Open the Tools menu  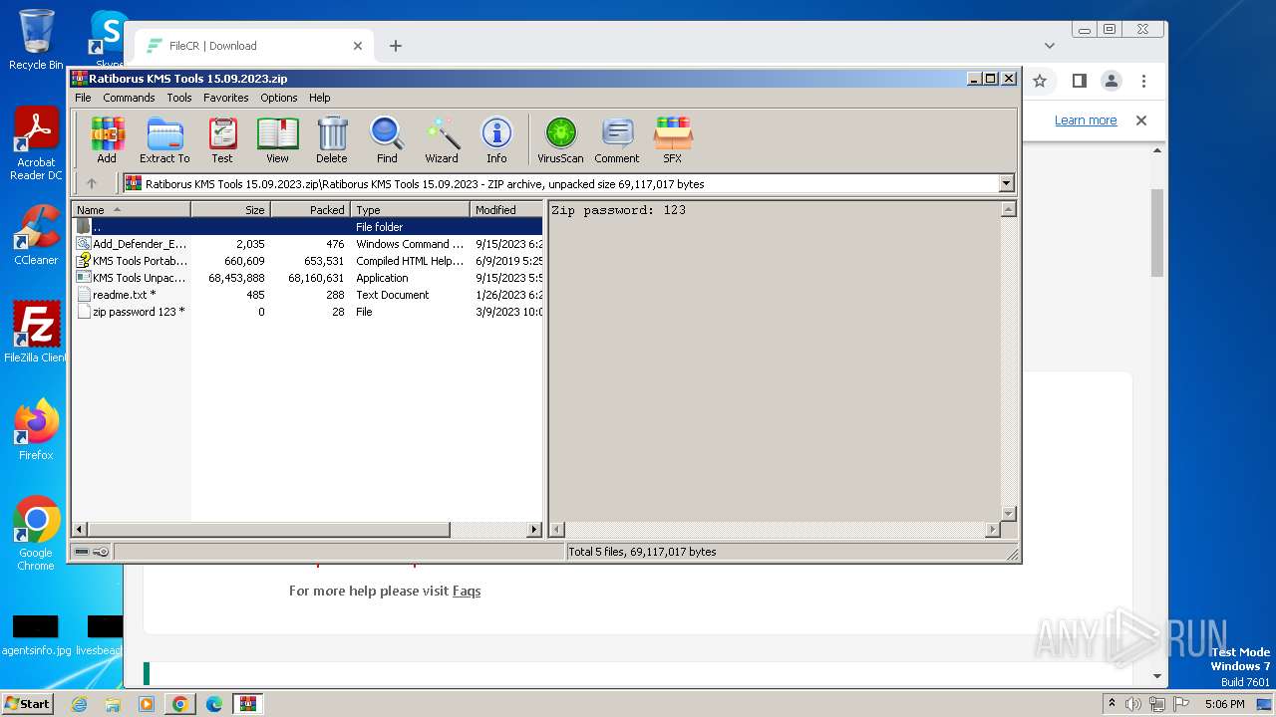tap(179, 98)
